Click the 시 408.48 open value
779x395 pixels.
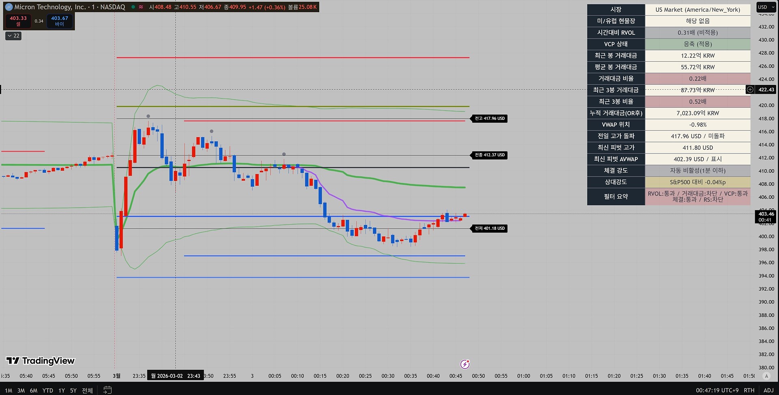point(160,7)
